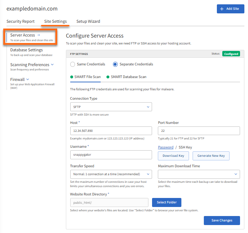Click the SSH Key option

185,147
